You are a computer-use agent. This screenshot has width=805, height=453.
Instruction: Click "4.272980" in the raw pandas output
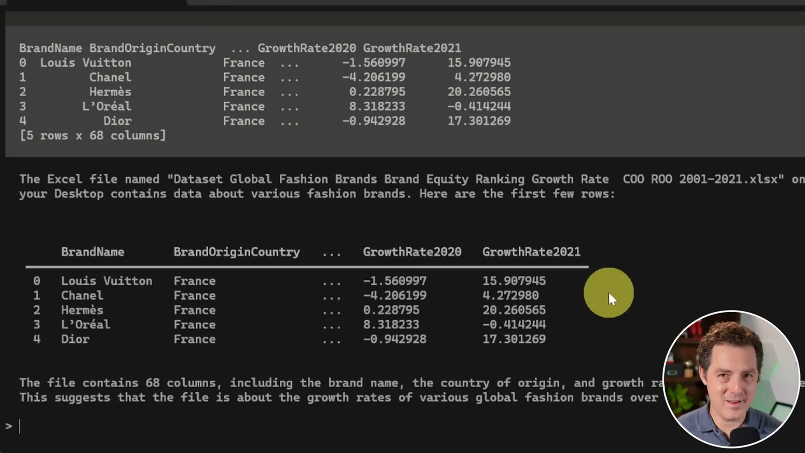click(482, 78)
